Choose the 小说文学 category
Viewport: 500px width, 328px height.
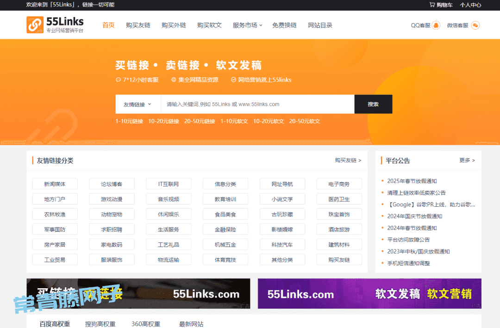tap(282, 199)
